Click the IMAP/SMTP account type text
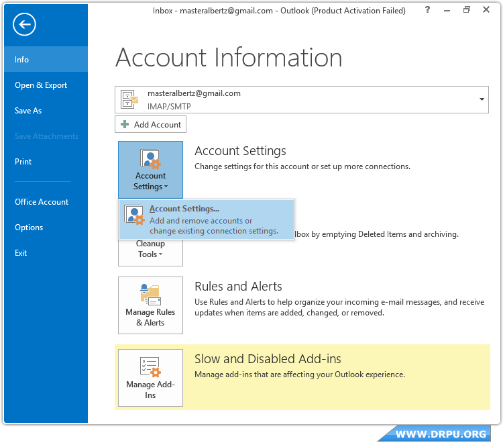The image size is (503, 447). click(x=169, y=106)
